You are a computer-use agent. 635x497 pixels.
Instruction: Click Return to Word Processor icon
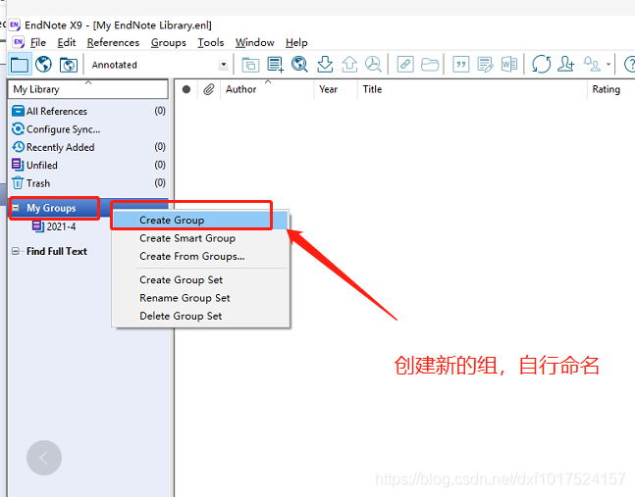509,65
